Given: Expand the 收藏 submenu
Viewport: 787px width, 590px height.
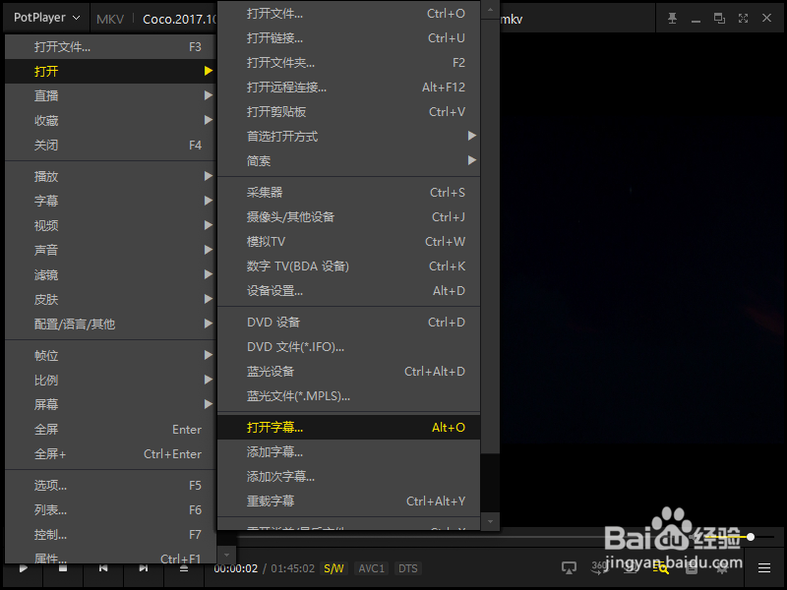Looking at the screenshot, I should (x=110, y=120).
